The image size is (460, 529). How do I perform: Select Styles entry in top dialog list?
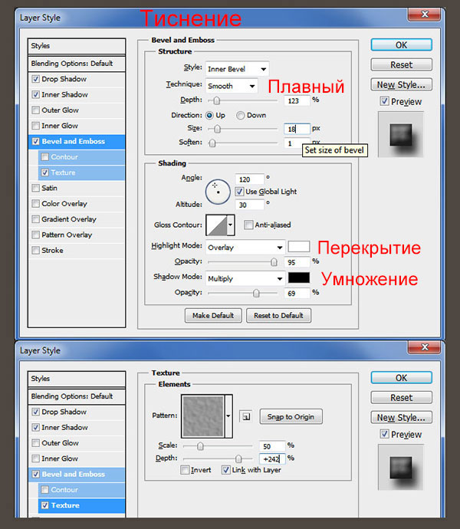pos(77,46)
